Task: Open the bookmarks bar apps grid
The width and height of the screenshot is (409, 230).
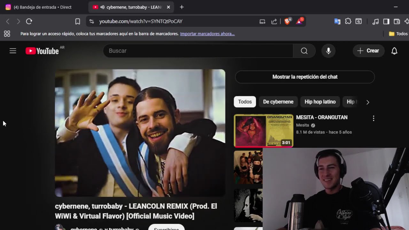Action: point(7,34)
